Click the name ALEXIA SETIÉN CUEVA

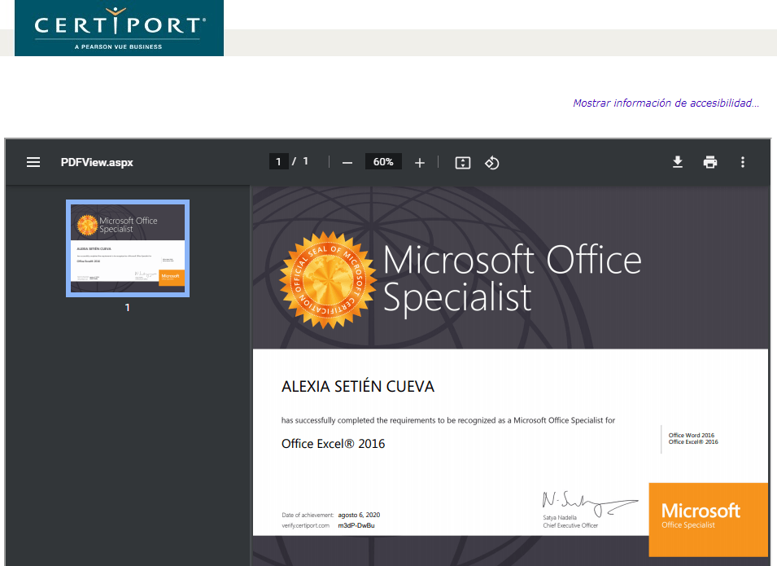point(358,387)
